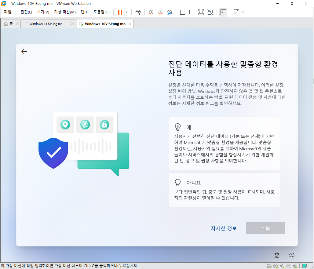Open the 자세한 정보 link
This screenshot has width=314, height=269.
[224, 228]
